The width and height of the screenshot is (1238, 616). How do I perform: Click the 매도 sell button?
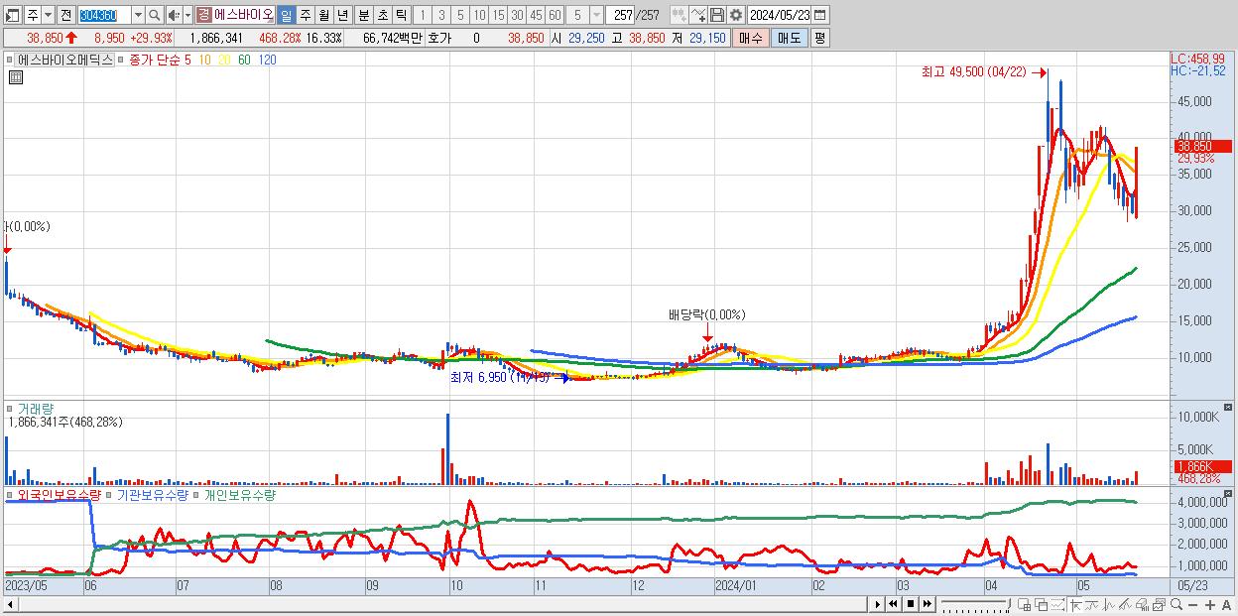[789, 38]
